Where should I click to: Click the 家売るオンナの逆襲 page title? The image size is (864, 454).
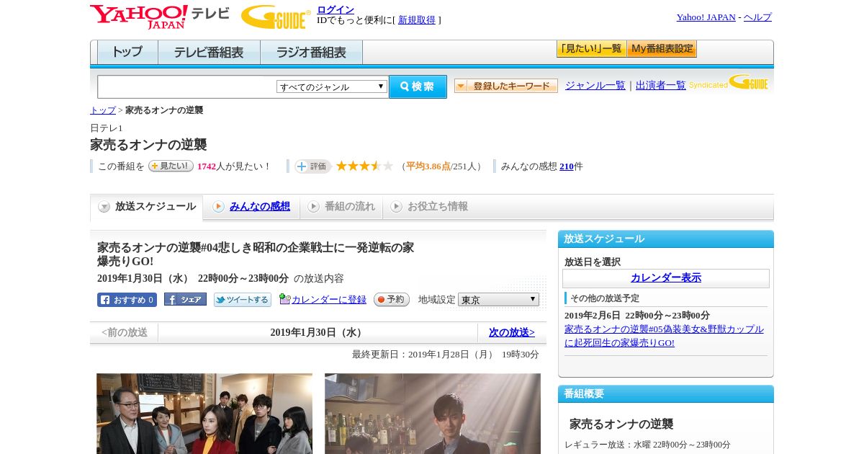pos(148,145)
